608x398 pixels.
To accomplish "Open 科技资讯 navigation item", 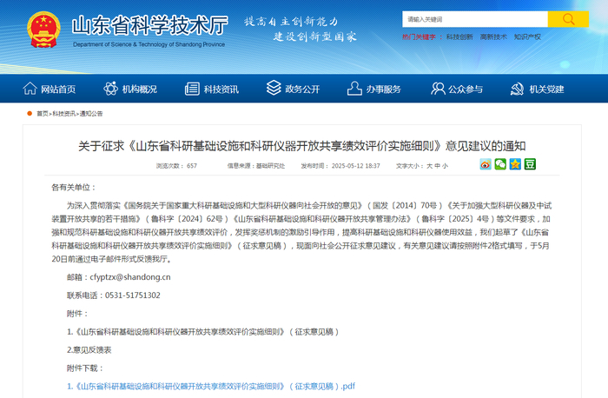I will coord(221,90).
